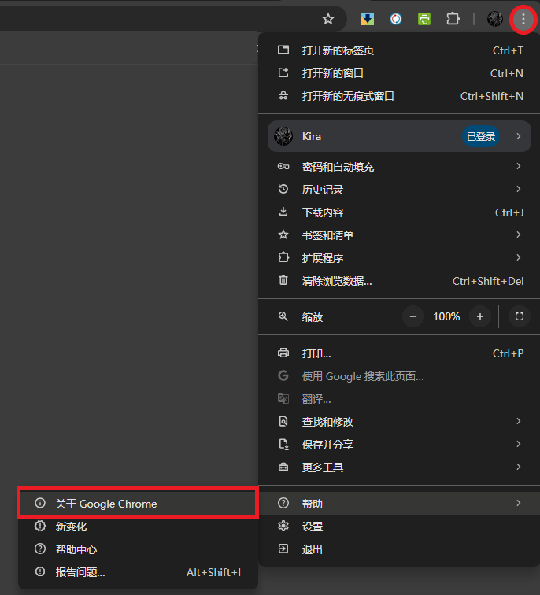The image size is (540, 595).
Task: Expand the 书签和清单 submenu arrow
Action: 519,235
